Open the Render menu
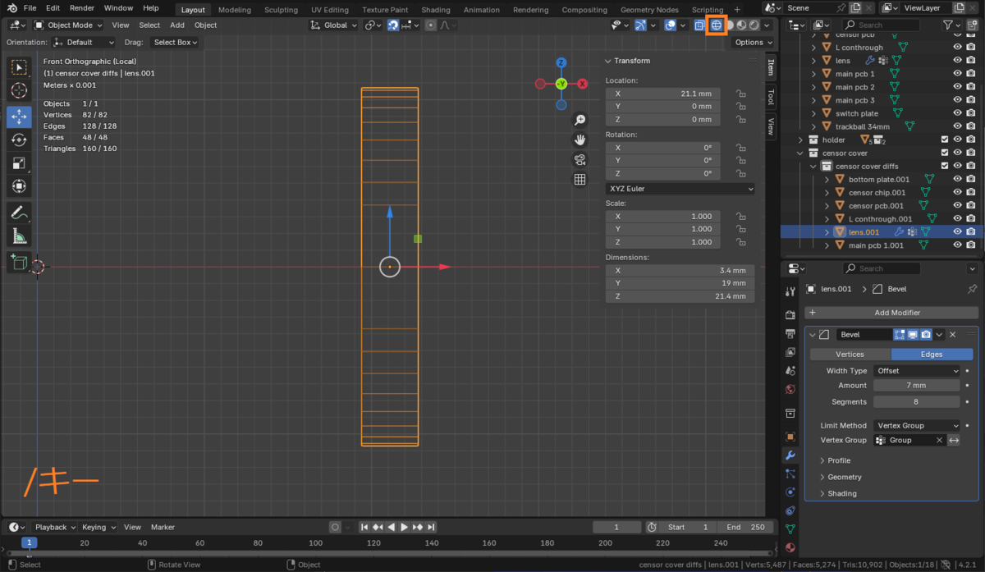The image size is (985, 572). pyautogui.click(x=81, y=8)
